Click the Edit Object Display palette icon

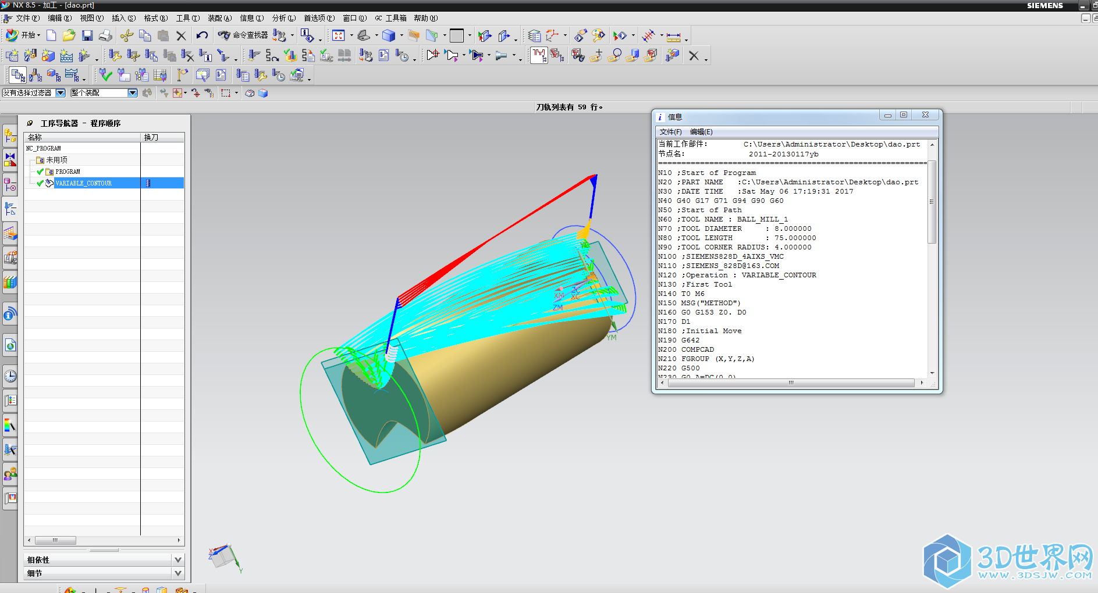click(598, 36)
